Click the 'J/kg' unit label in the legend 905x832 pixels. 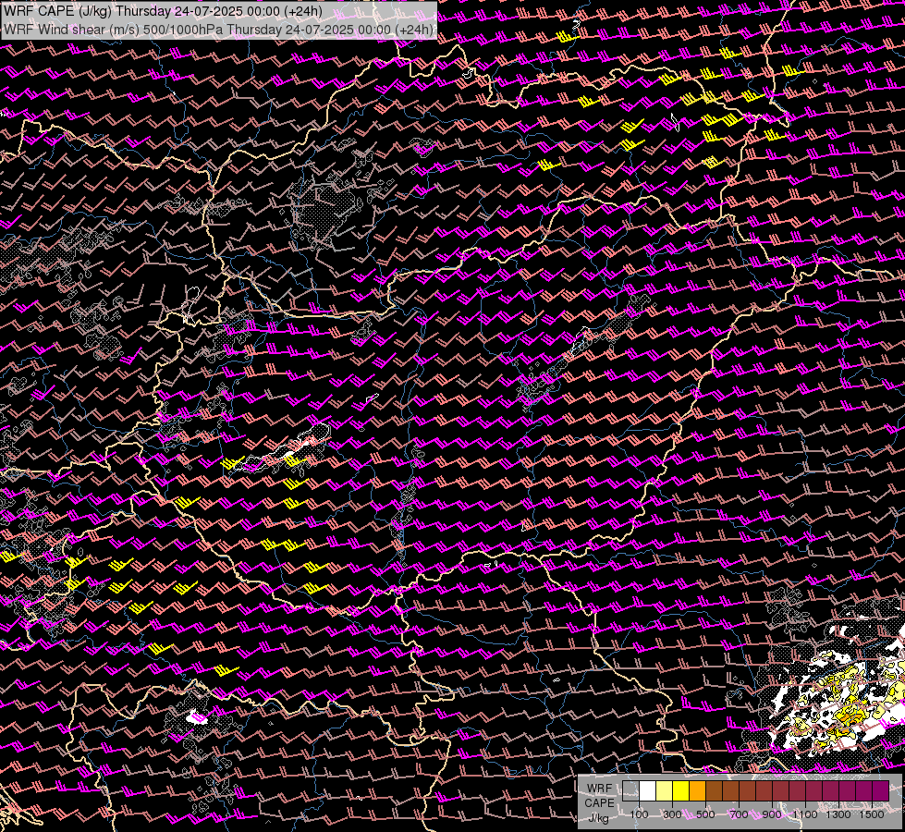pyautogui.click(x=599, y=818)
